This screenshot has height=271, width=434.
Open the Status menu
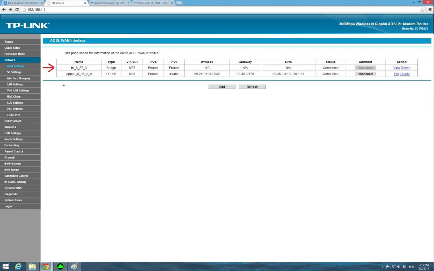click(20, 42)
